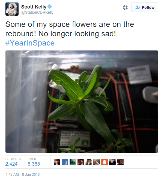
Task: Open first liker avatar with red hair
Action: point(57,162)
